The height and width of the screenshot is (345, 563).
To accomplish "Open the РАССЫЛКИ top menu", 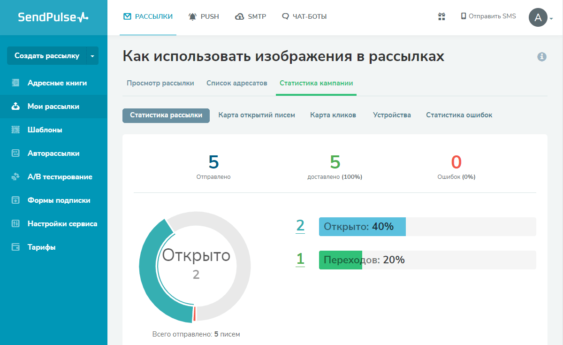I will pos(148,16).
